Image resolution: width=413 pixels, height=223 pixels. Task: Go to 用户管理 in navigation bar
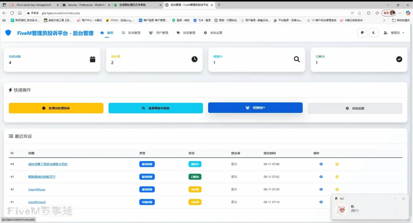pos(159,33)
